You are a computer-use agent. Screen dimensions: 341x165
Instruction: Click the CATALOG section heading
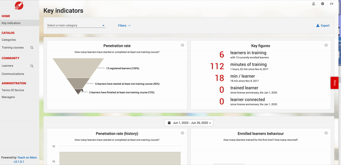point(8,33)
